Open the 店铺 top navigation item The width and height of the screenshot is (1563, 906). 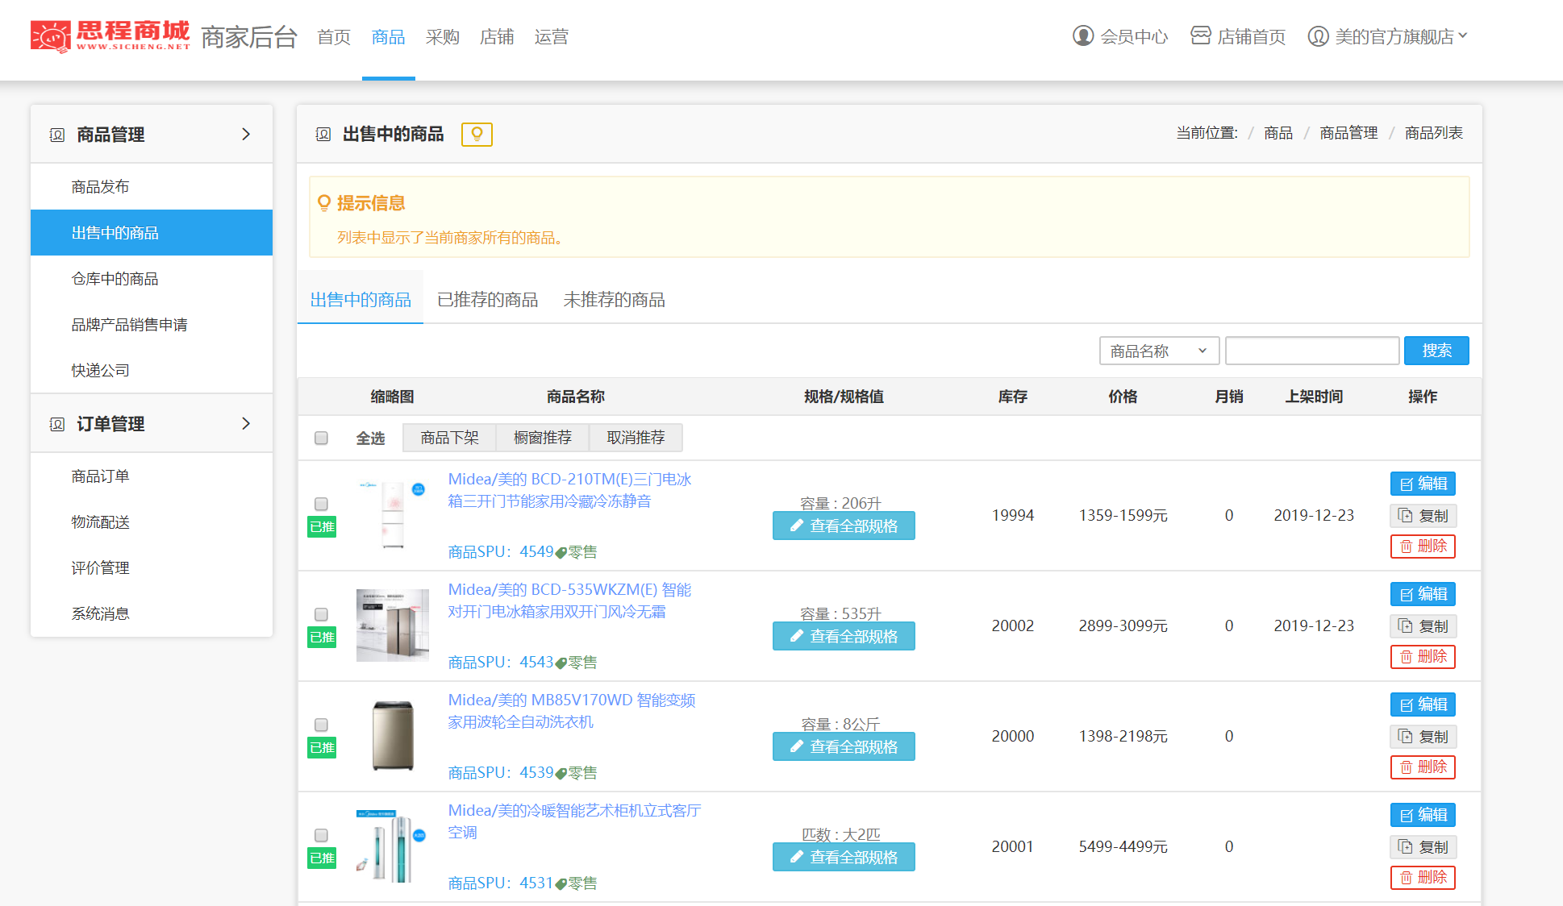497,37
